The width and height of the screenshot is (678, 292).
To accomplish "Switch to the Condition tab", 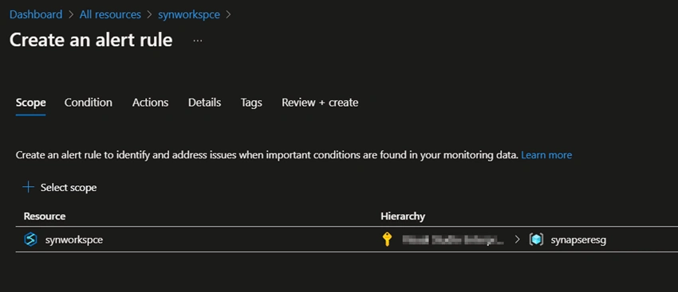I will pos(89,103).
